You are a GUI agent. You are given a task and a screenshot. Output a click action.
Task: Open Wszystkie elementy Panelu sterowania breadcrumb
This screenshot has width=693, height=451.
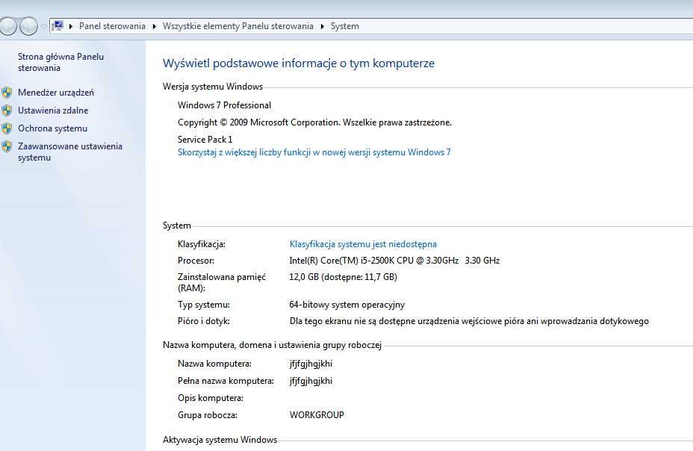pos(237,26)
